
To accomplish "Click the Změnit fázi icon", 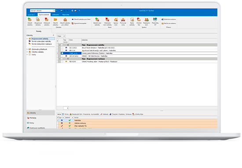I will point(139,19).
